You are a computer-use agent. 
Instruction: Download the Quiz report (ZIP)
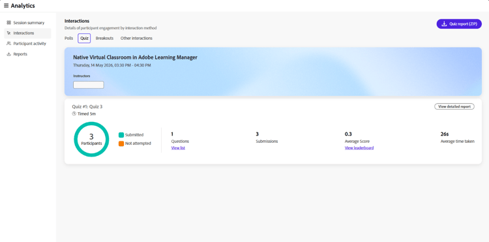click(x=459, y=23)
